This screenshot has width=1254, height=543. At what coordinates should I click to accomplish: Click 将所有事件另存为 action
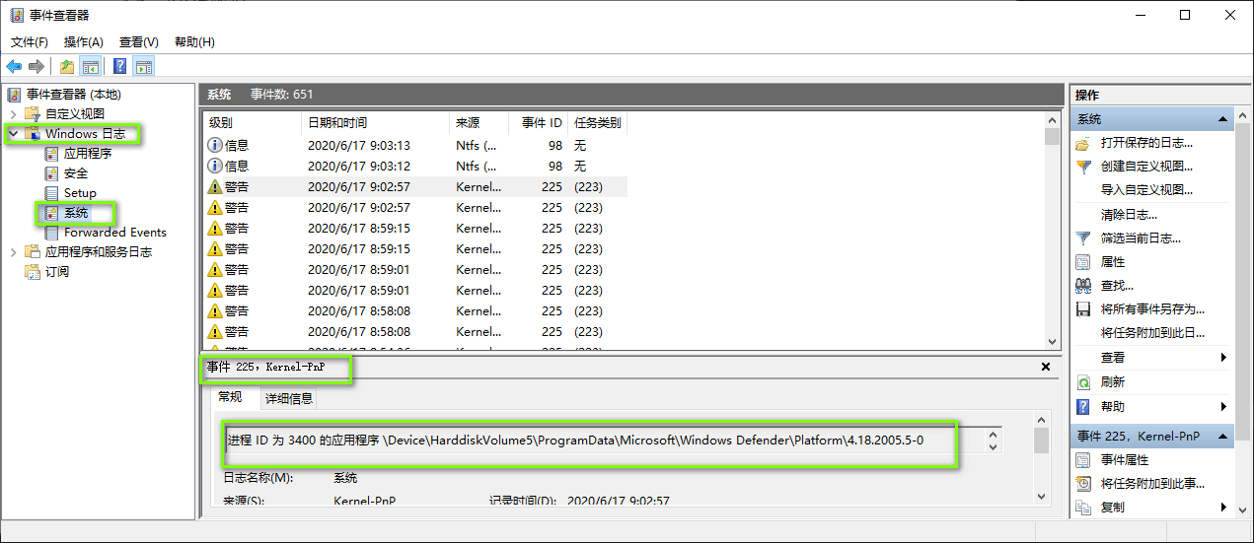tap(1152, 309)
